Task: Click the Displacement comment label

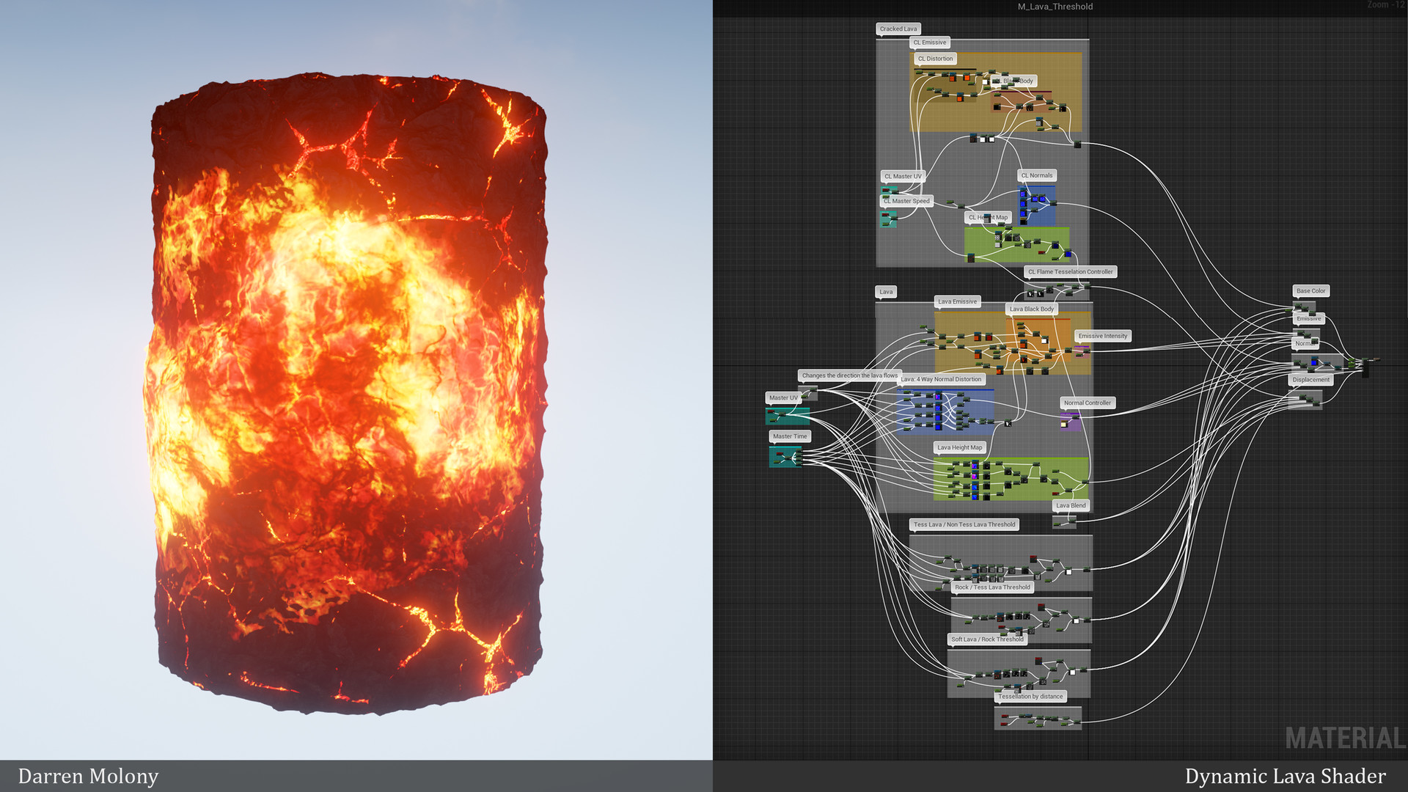Action: coord(1310,380)
